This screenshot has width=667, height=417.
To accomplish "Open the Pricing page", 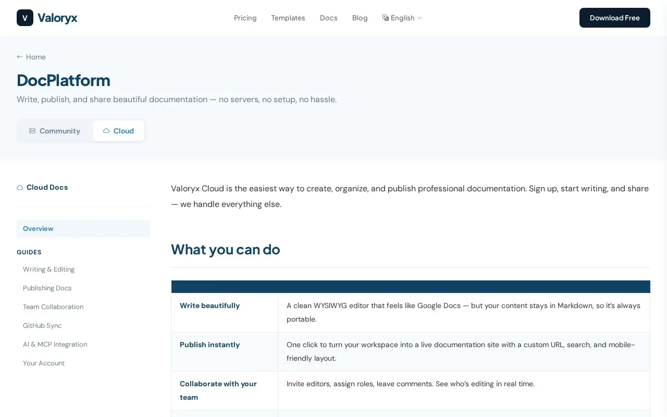I will (x=245, y=18).
